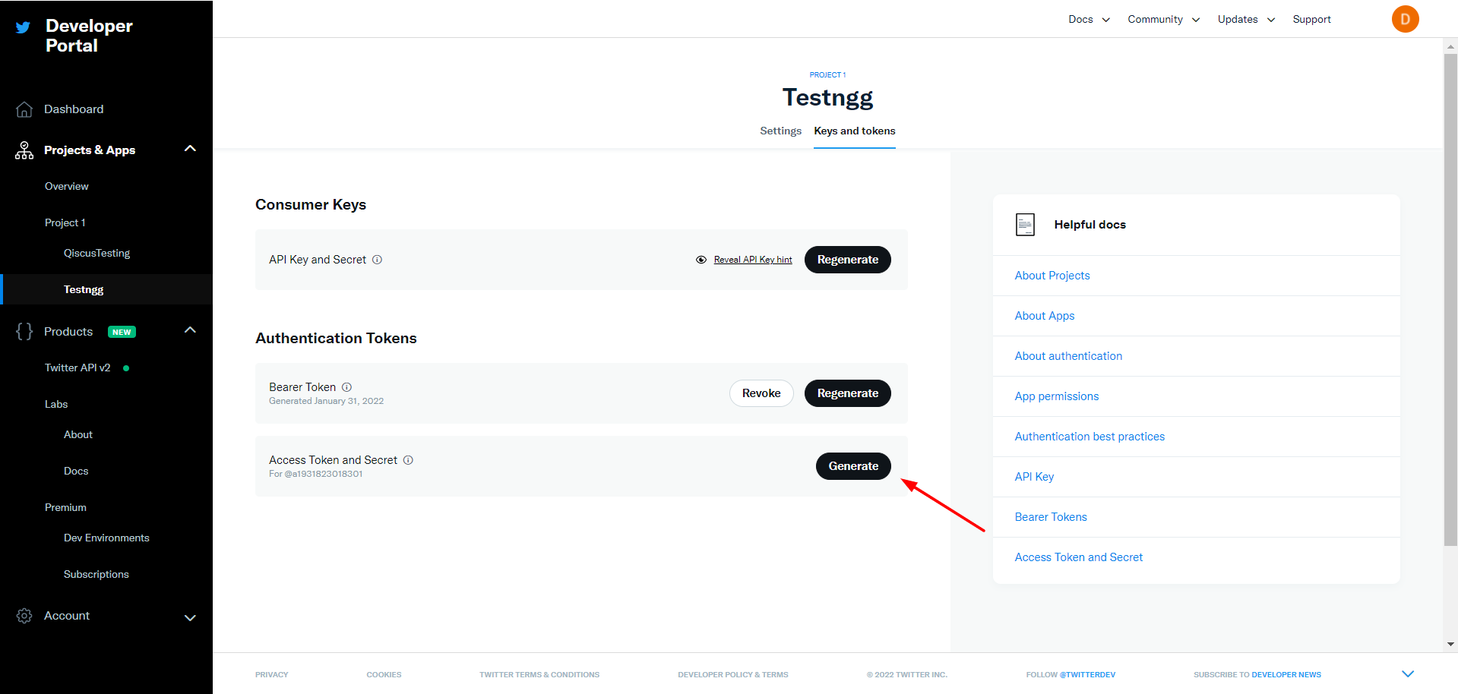Screen dimensions: 1458x694
Task: Expand the Account section
Action: coord(190,617)
